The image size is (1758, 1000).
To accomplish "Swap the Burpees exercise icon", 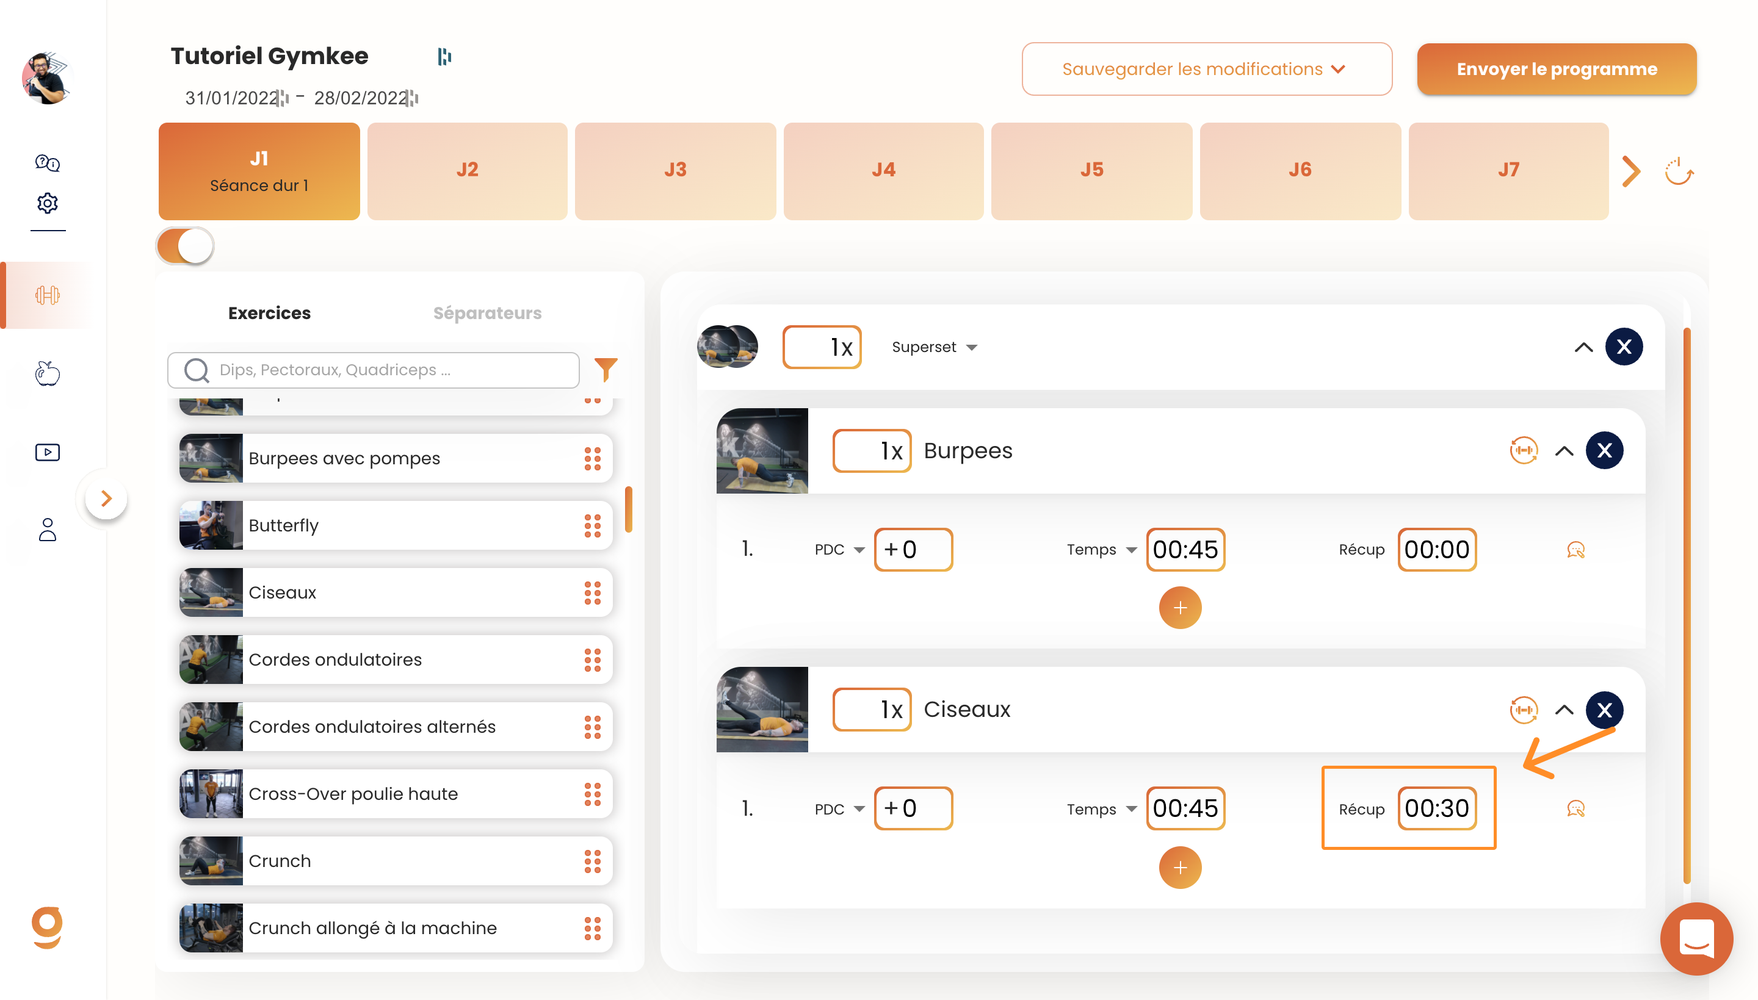I will click(x=1523, y=450).
